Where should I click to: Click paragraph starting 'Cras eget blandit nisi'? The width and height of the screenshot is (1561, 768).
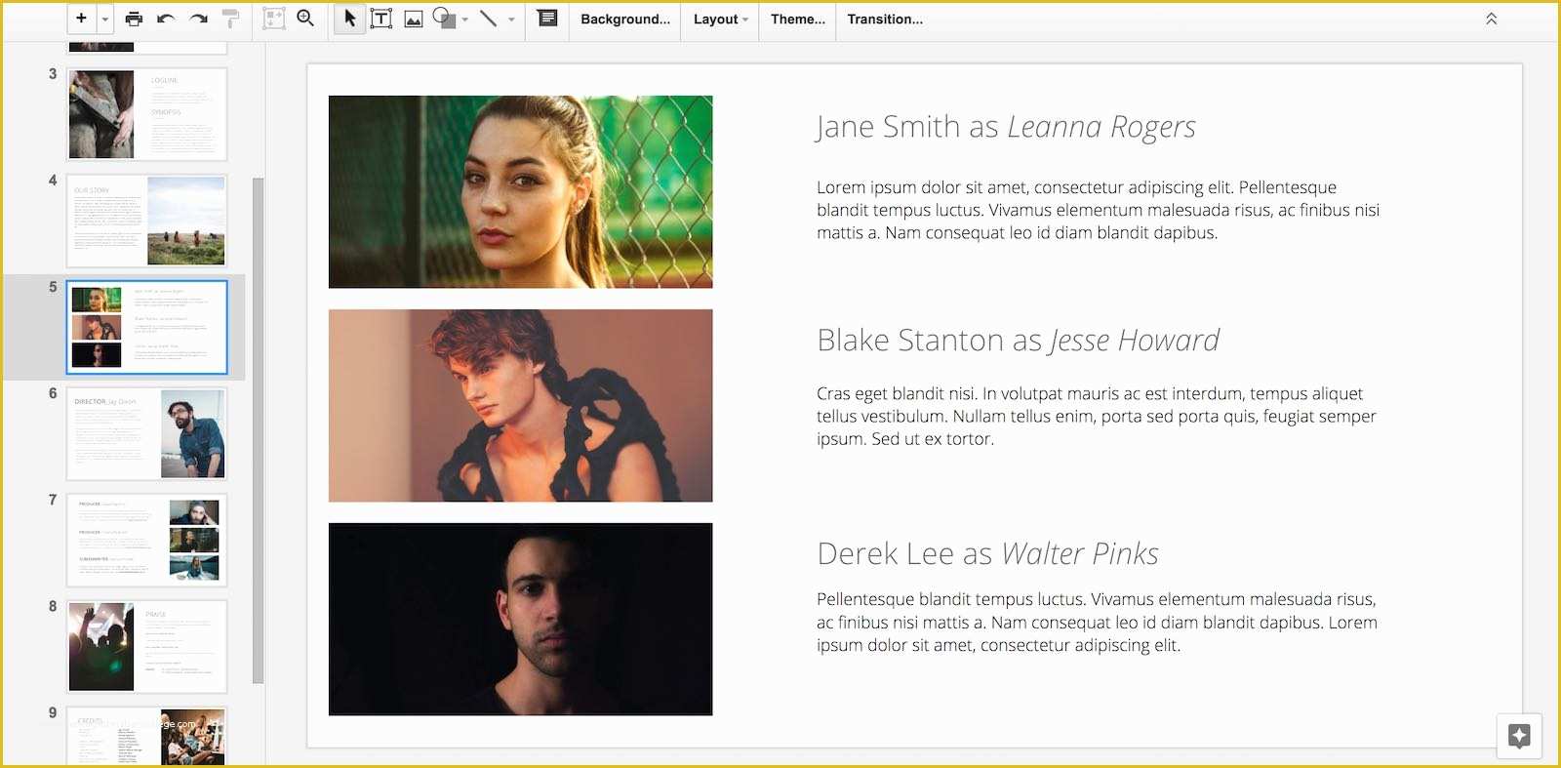pos(1097,416)
